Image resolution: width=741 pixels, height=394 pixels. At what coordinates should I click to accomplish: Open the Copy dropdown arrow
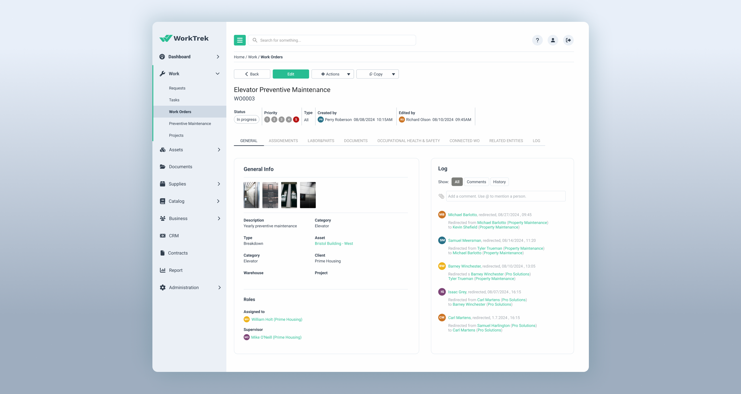393,74
